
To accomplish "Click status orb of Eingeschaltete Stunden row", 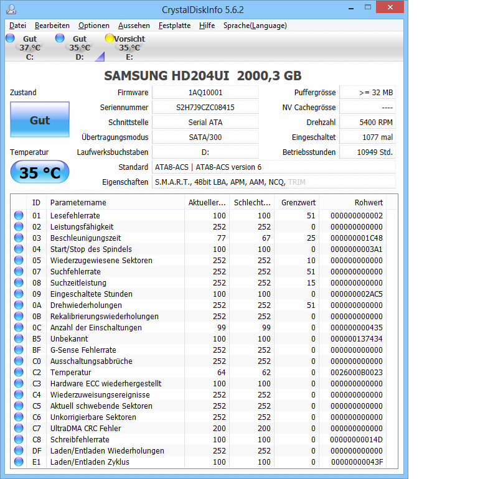I will coord(19,294).
